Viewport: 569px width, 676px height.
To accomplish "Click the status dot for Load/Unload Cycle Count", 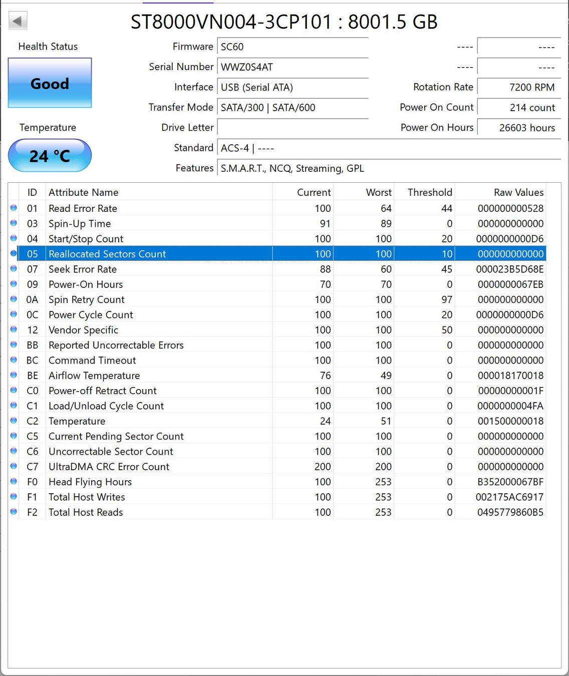I will (14, 405).
